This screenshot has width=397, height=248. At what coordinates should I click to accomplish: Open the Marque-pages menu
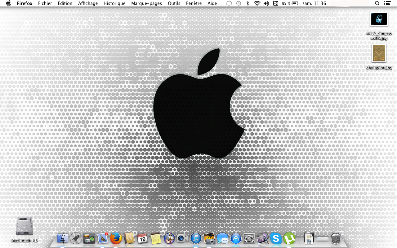coord(146,3)
